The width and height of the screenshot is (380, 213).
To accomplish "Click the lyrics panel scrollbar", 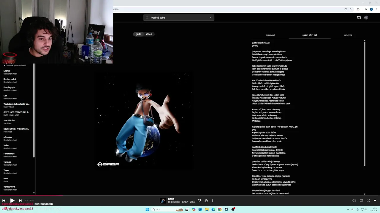I will click(x=365, y=104).
